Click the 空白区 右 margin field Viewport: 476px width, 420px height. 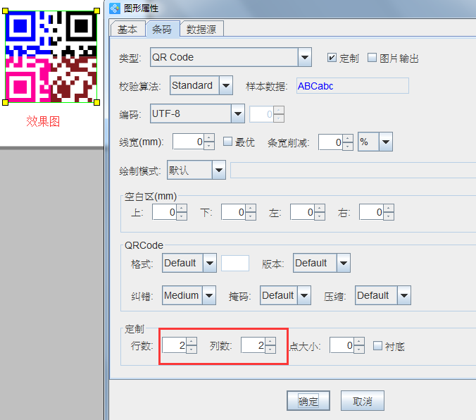tap(372, 212)
